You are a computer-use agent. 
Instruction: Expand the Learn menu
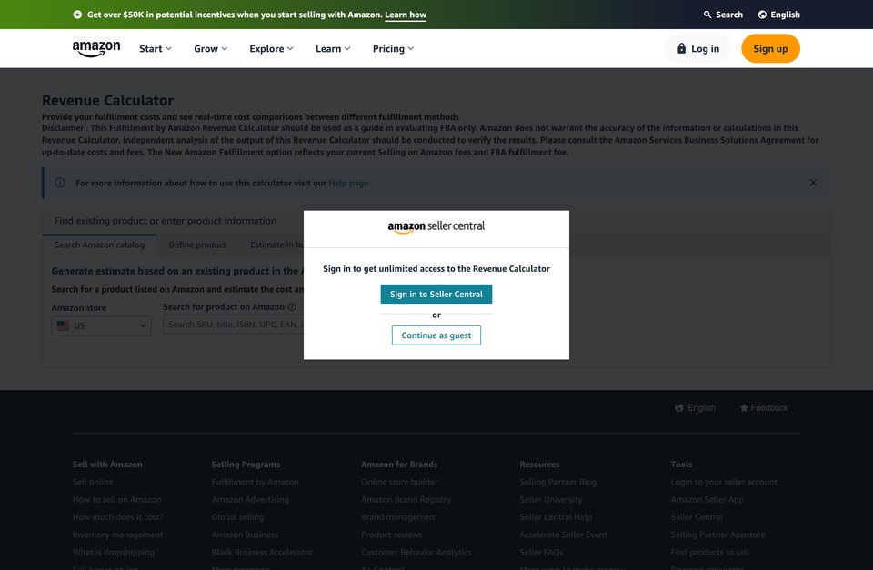tap(333, 49)
